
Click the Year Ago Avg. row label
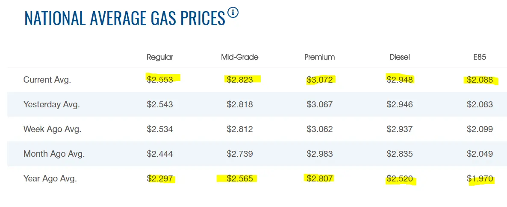50,179
